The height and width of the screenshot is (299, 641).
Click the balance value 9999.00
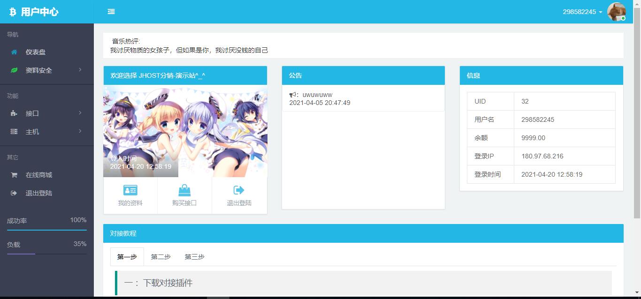(x=533, y=138)
